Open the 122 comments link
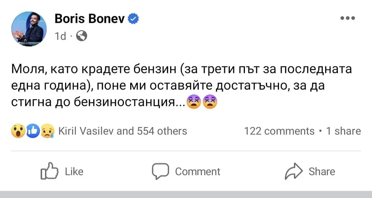372x198 pixels. (x=279, y=131)
